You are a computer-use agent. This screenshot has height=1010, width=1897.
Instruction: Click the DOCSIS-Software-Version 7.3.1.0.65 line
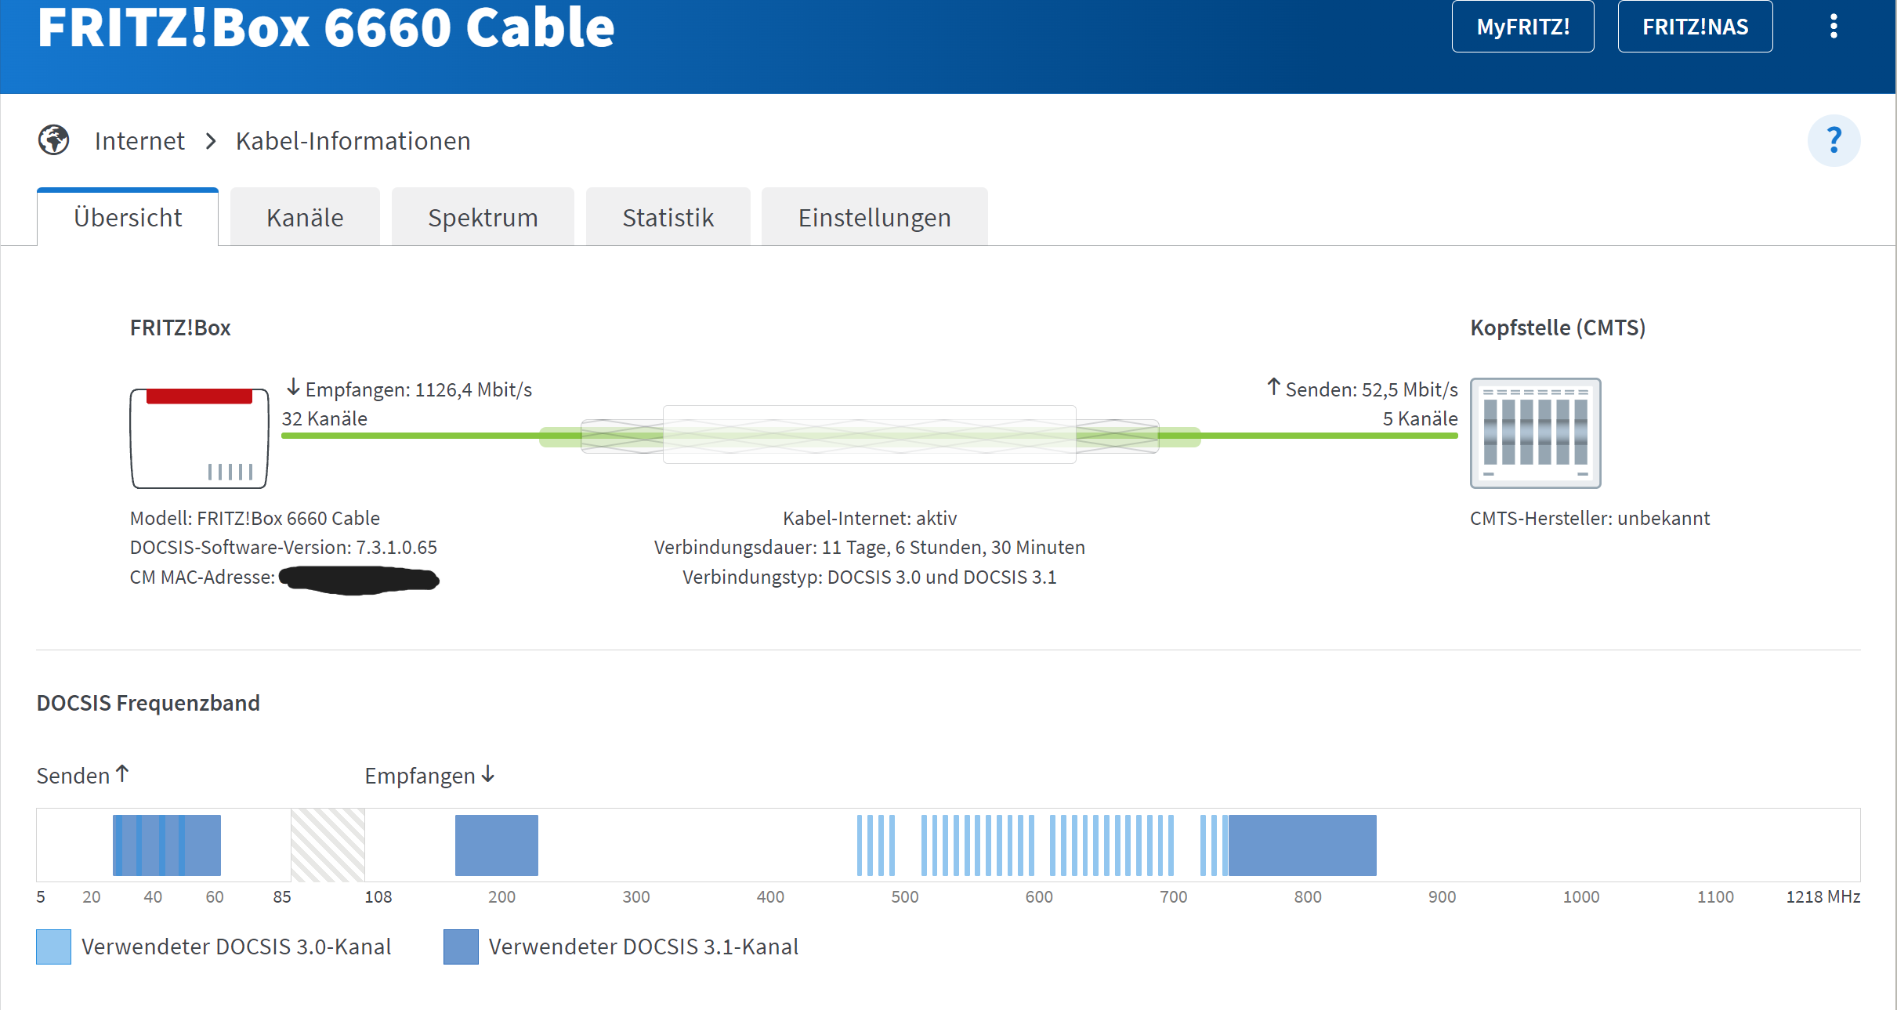(284, 547)
